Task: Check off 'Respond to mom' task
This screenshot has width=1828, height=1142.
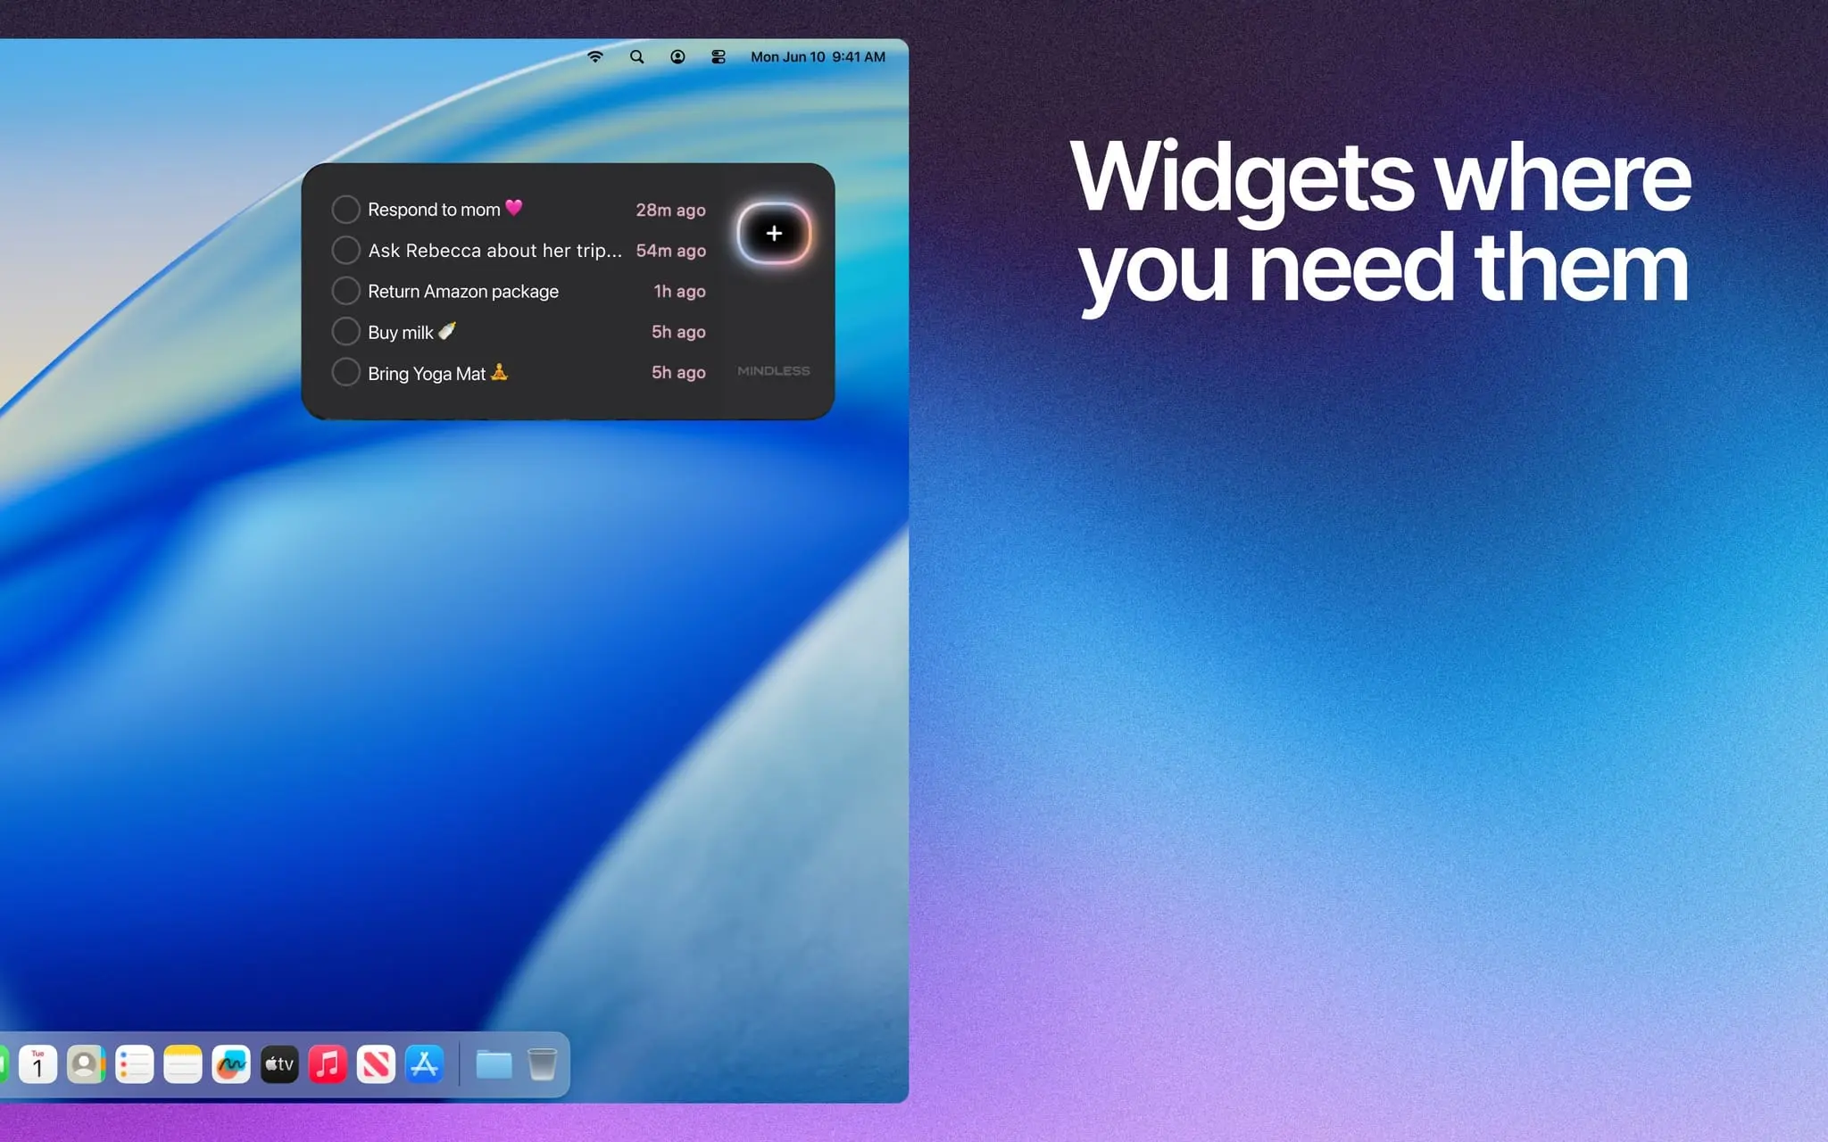Action: click(x=345, y=210)
